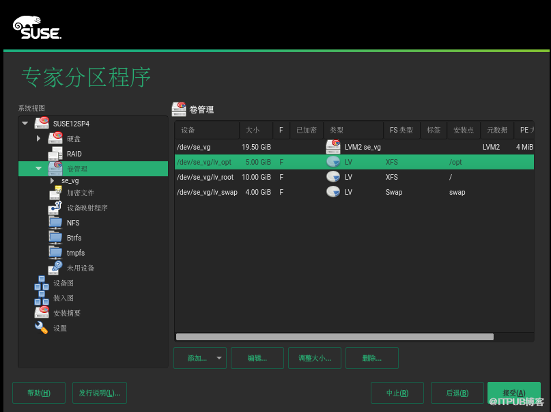
Task: Click the device graph (设备图) icon
Action: [x=42, y=283]
